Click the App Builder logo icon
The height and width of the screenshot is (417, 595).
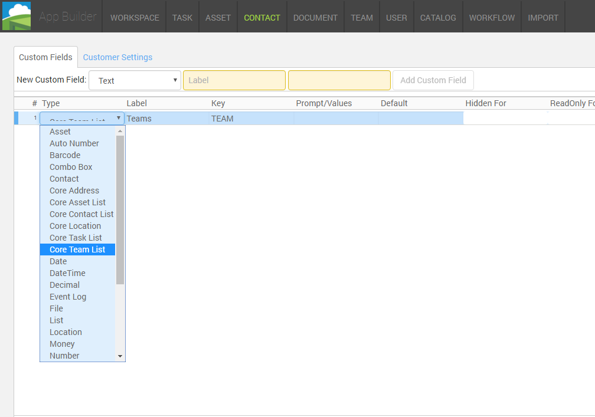click(x=17, y=16)
